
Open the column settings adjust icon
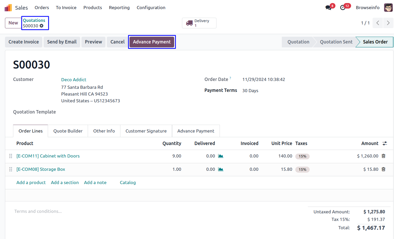385,143
